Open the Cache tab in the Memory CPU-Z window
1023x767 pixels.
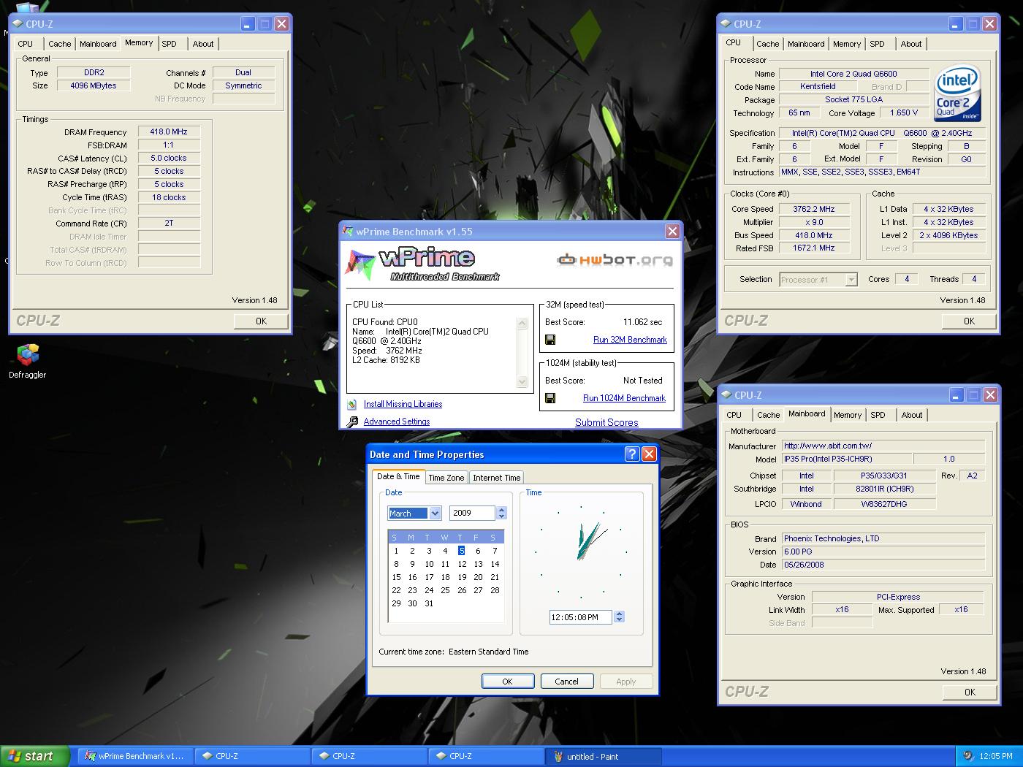click(x=60, y=44)
